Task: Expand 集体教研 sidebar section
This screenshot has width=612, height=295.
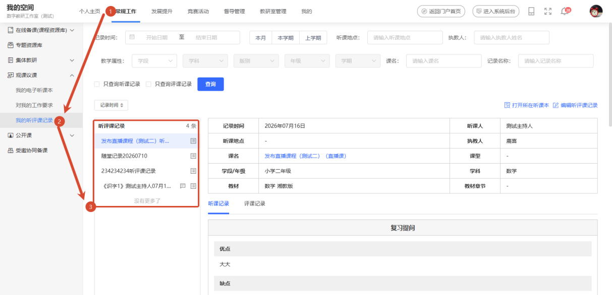Action: (x=72, y=60)
